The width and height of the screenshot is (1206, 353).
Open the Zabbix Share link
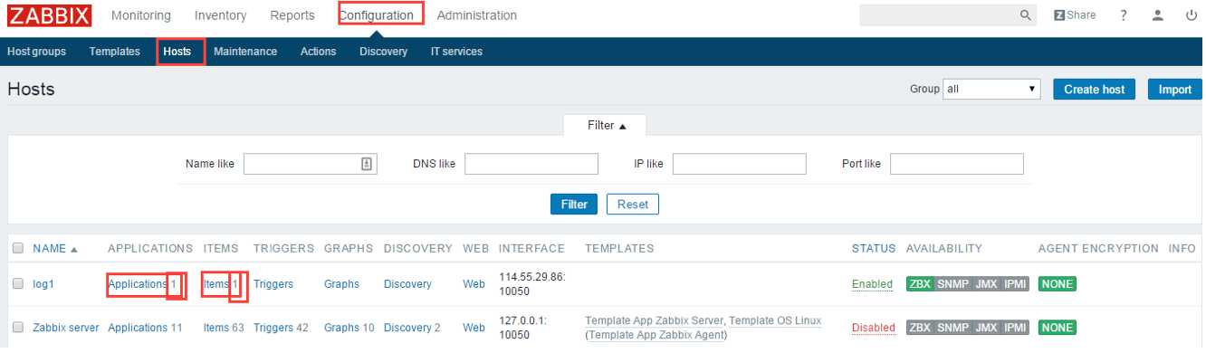click(x=1075, y=15)
